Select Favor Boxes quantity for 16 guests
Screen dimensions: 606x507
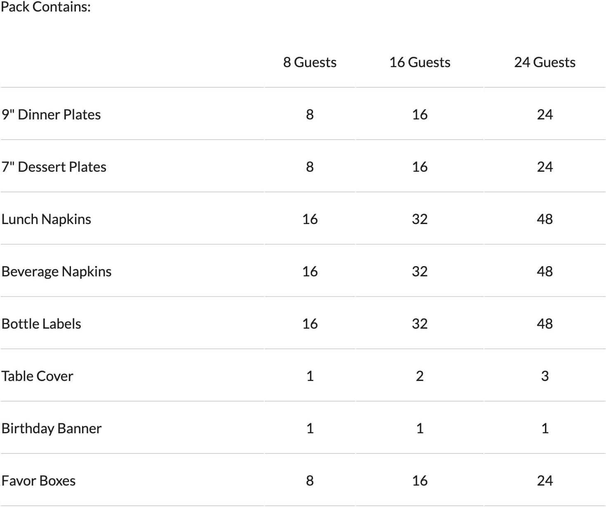point(420,481)
